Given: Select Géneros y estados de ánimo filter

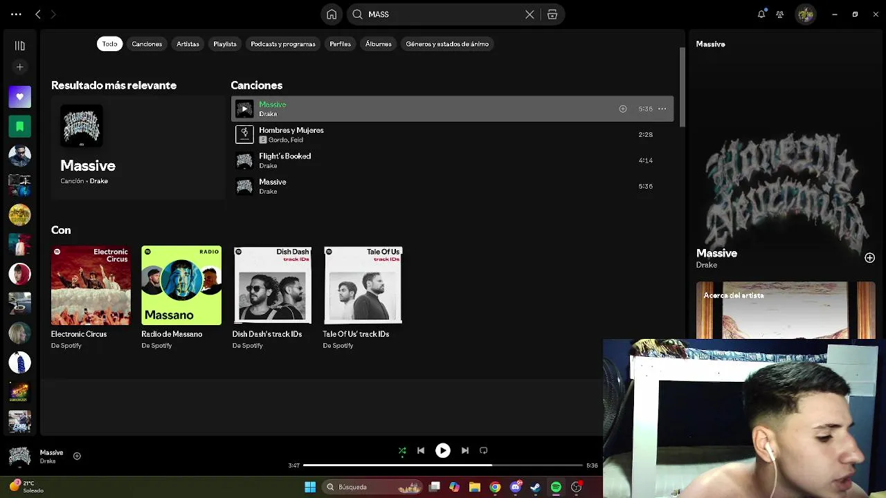Looking at the screenshot, I should [x=447, y=44].
